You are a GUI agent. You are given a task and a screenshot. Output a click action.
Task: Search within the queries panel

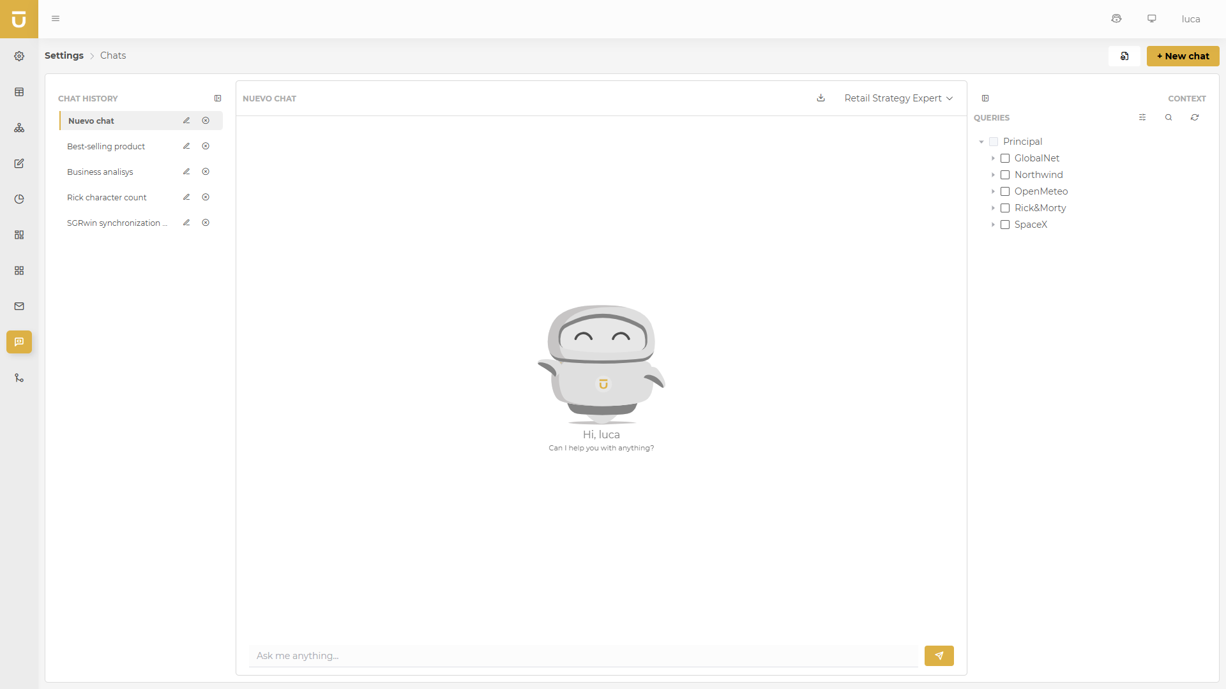coord(1169,117)
